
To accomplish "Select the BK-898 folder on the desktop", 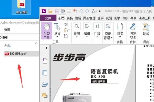I will [21, 7].
